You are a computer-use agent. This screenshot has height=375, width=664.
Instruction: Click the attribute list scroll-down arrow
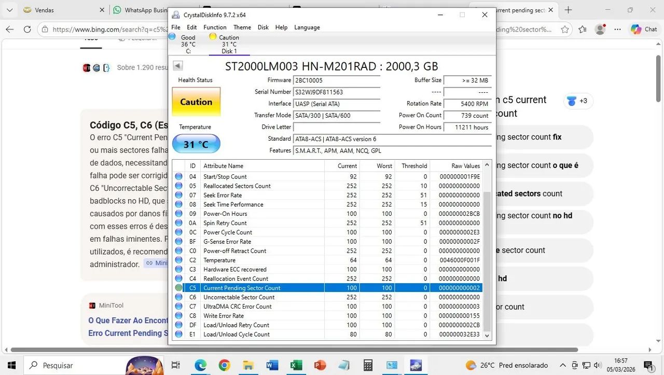click(487, 335)
